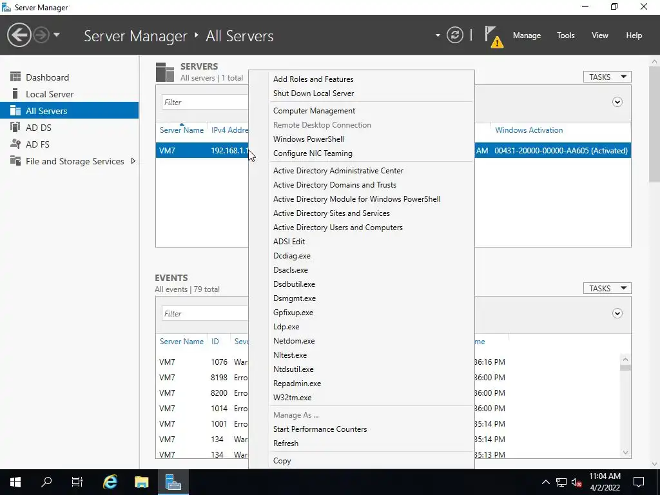Open Internet Explorer from the taskbar

tap(110, 482)
